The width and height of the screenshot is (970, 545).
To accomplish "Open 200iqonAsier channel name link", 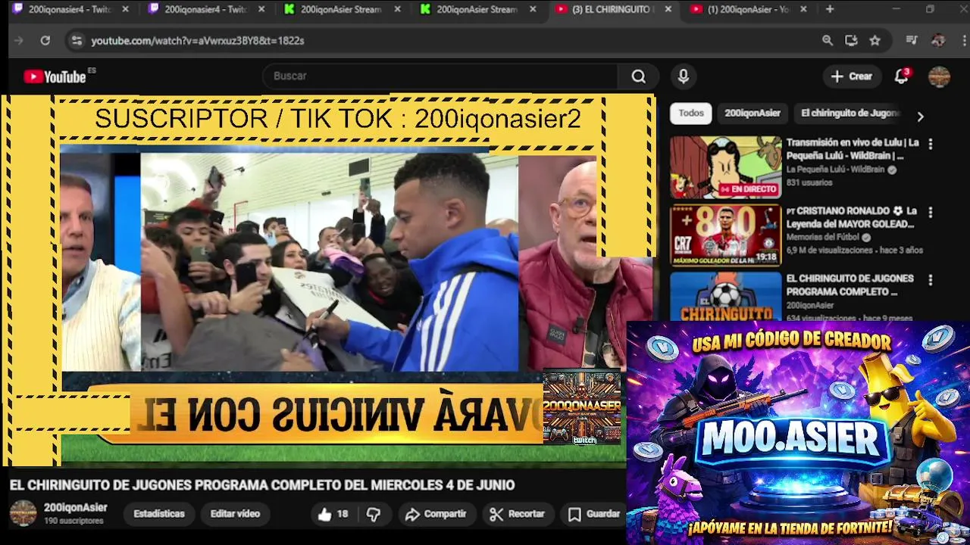I will click(x=75, y=507).
